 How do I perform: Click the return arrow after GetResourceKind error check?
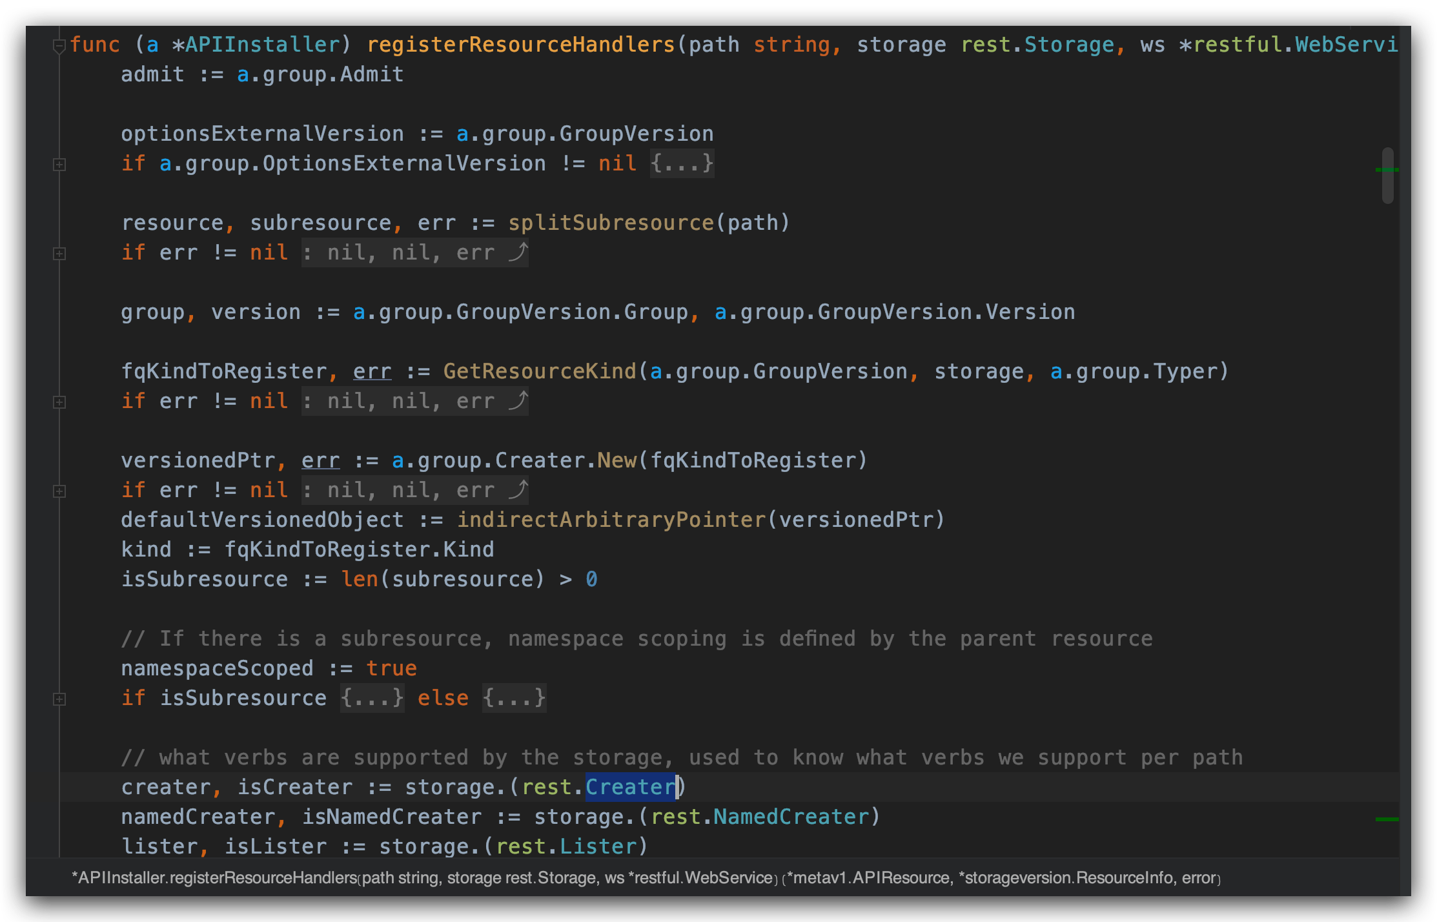pyautogui.click(x=518, y=401)
